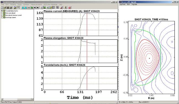179x104 pixels.
Task: Click the horizontal double-arrow toolbar icon
Action: coord(29,7)
